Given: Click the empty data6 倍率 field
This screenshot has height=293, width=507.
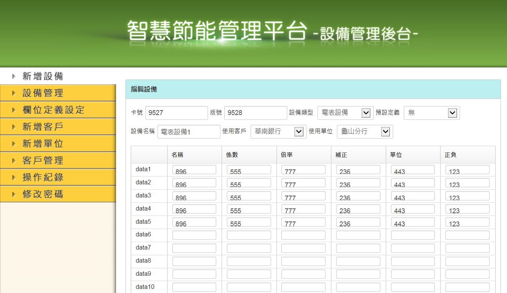Looking at the screenshot, I should click(x=303, y=235).
